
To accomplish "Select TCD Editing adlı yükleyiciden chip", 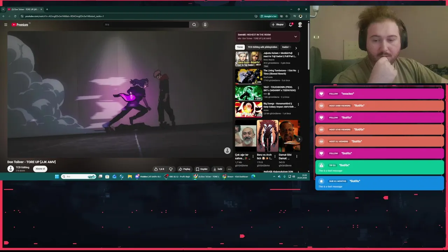I will pos(262,47).
